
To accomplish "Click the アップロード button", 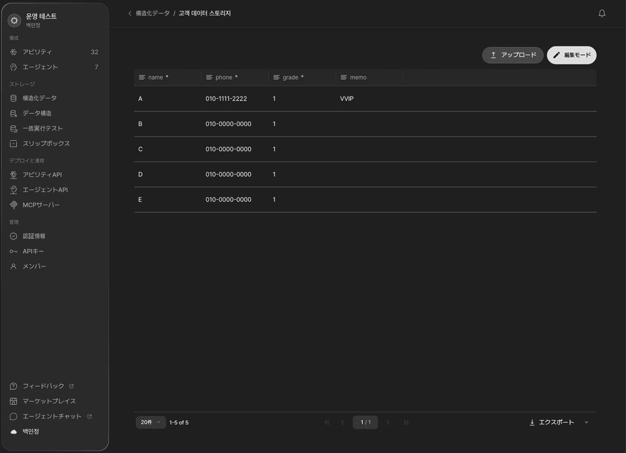I will (513, 55).
